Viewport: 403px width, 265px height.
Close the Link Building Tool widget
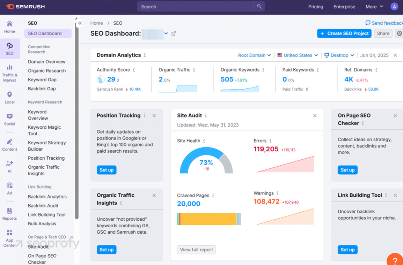[395, 196]
